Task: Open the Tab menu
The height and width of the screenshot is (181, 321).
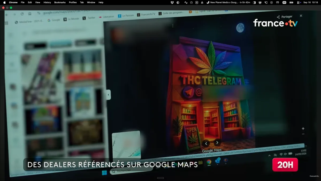Action: tap(82, 2)
